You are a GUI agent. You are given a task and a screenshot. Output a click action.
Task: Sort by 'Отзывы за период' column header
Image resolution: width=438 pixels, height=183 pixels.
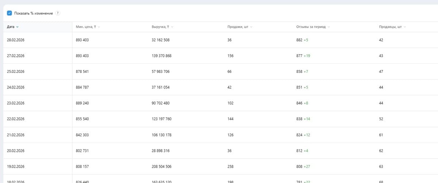(313, 27)
